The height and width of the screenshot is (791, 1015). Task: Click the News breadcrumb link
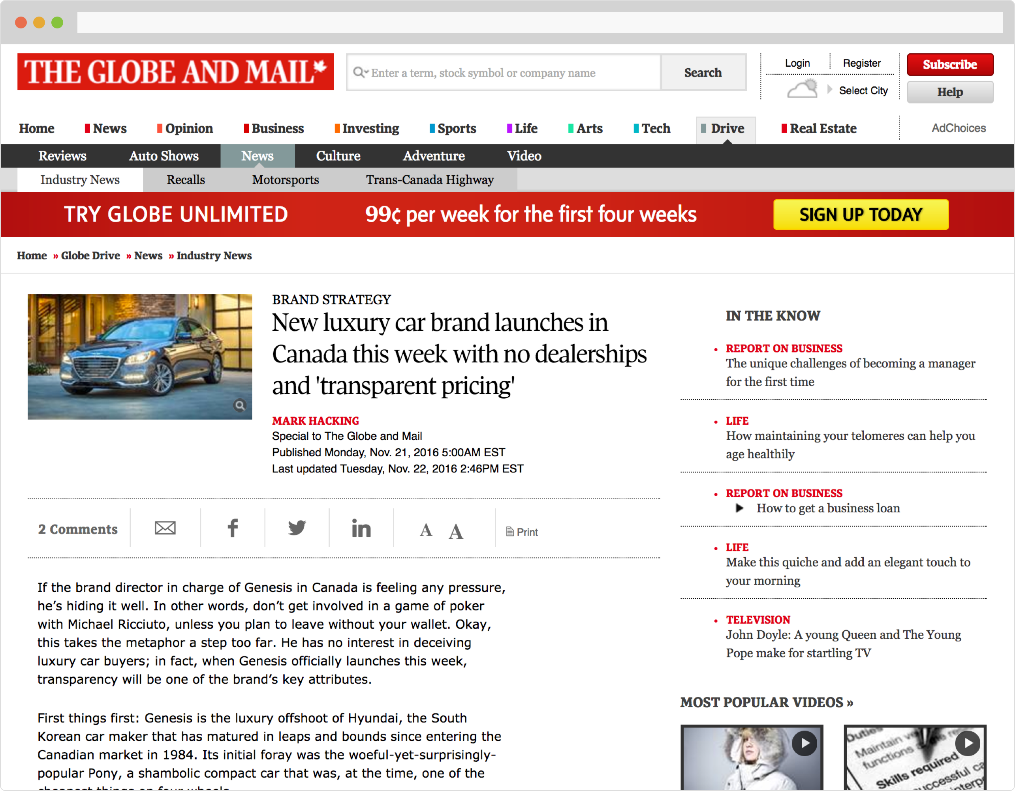[x=148, y=256]
